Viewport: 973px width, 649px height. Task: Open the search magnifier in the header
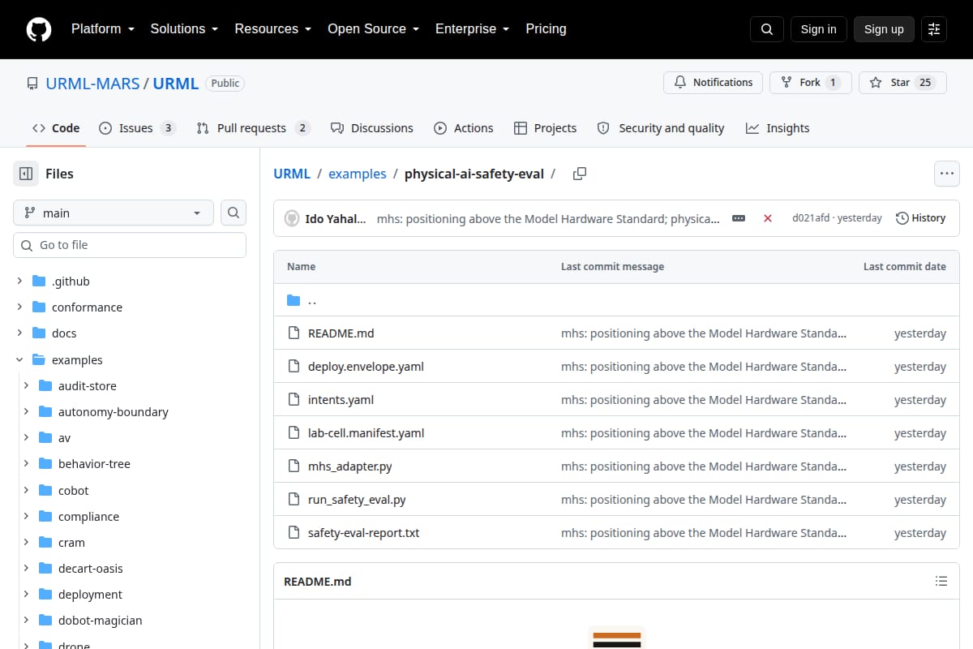(x=767, y=29)
